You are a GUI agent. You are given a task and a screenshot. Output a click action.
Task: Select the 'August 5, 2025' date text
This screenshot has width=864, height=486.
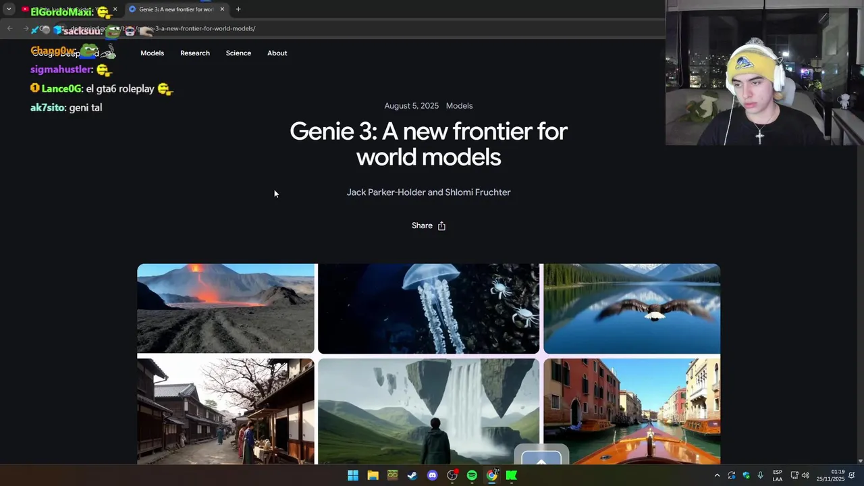coord(411,106)
